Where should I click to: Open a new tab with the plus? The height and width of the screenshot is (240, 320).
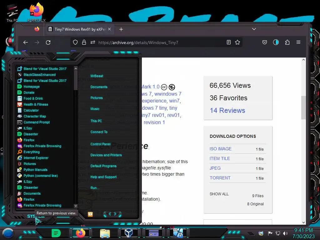pyautogui.click(x=121, y=29)
